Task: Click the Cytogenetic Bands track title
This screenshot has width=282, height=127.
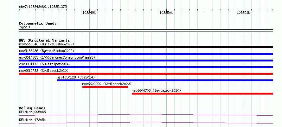Action: (x=38, y=23)
